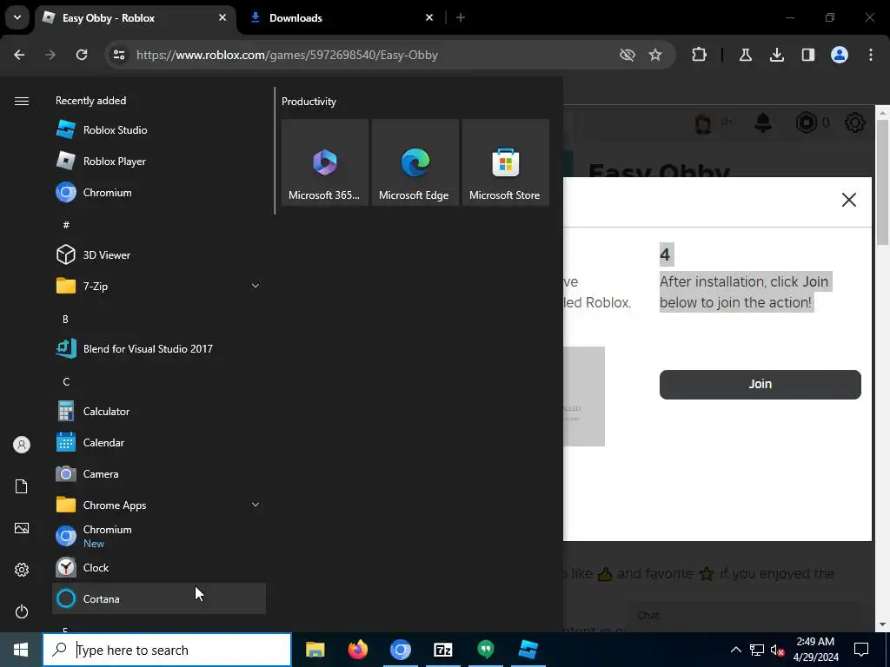View site information icon in address bar
This screenshot has width=890, height=667.
118,55
